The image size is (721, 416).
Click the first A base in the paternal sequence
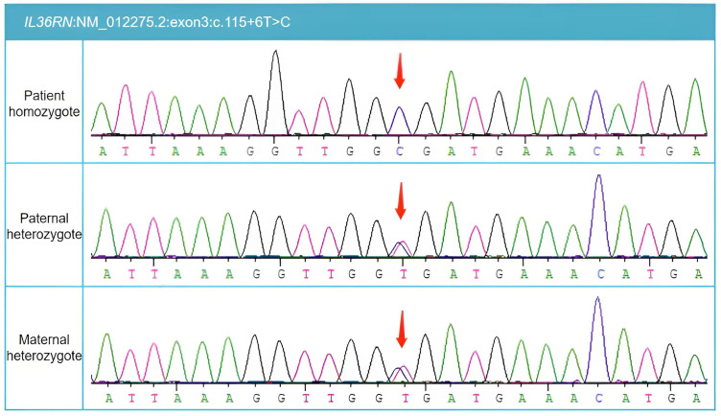click(x=103, y=273)
